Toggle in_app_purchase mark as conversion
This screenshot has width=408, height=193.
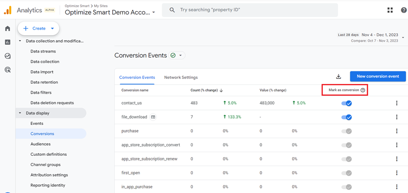tap(347, 187)
